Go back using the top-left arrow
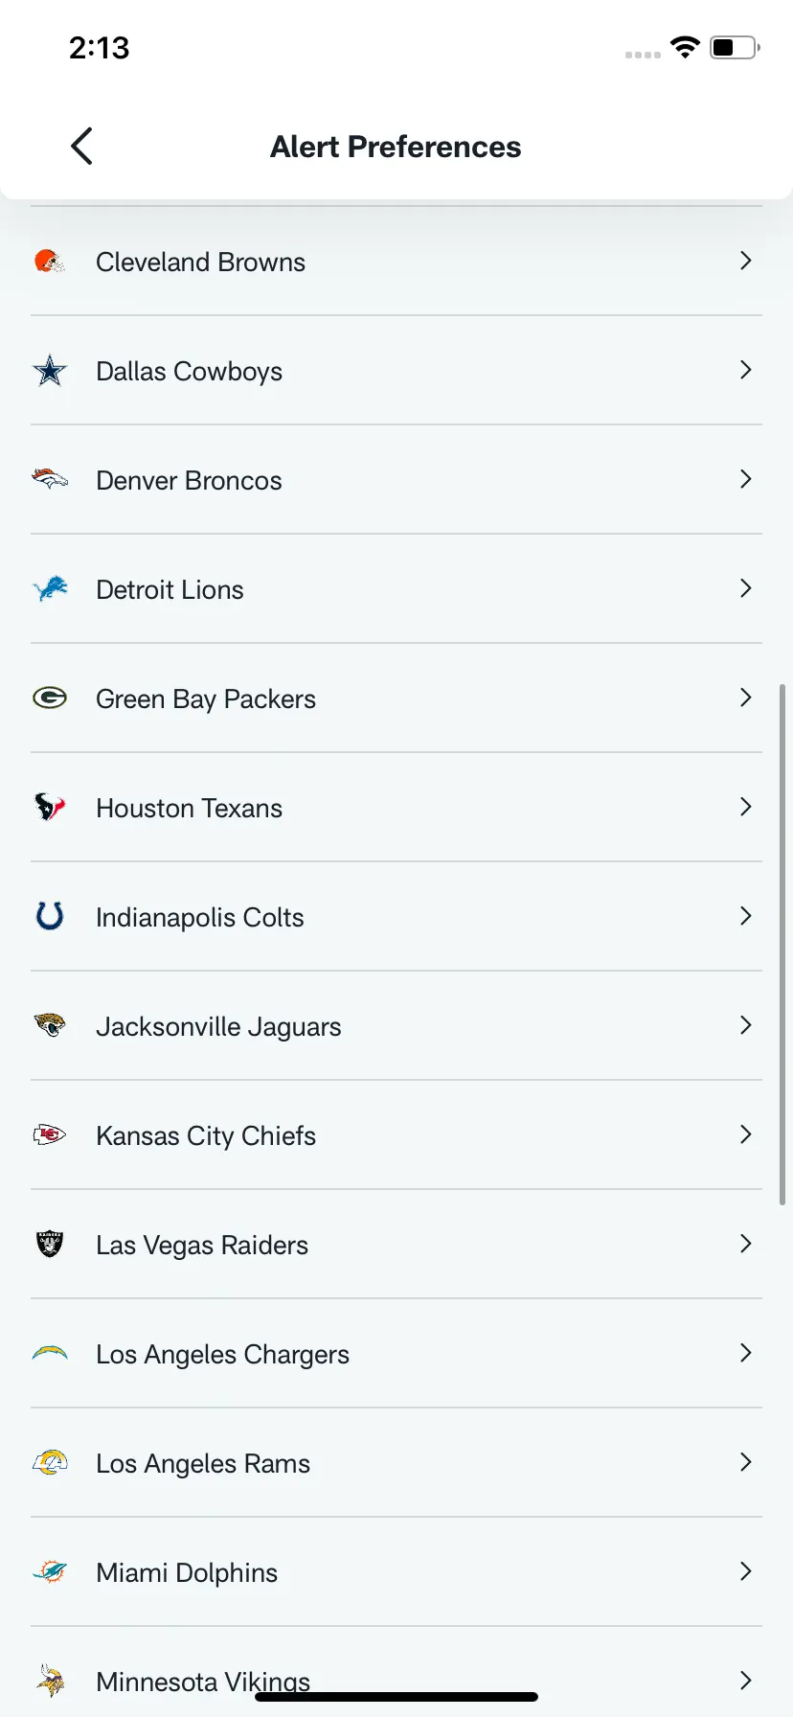 coord(82,147)
